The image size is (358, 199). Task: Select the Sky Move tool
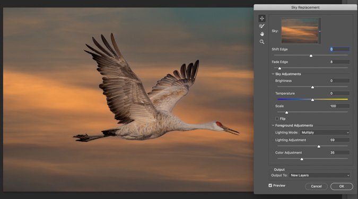click(x=262, y=18)
